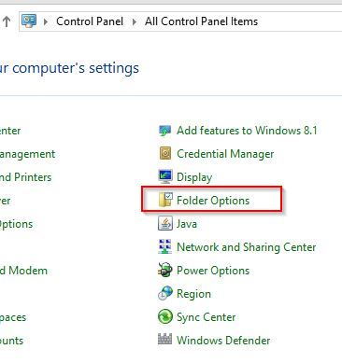Viewport: 342px width, 363px height.
Task: Click empty area of the address bar
Action: pos(299,21)
